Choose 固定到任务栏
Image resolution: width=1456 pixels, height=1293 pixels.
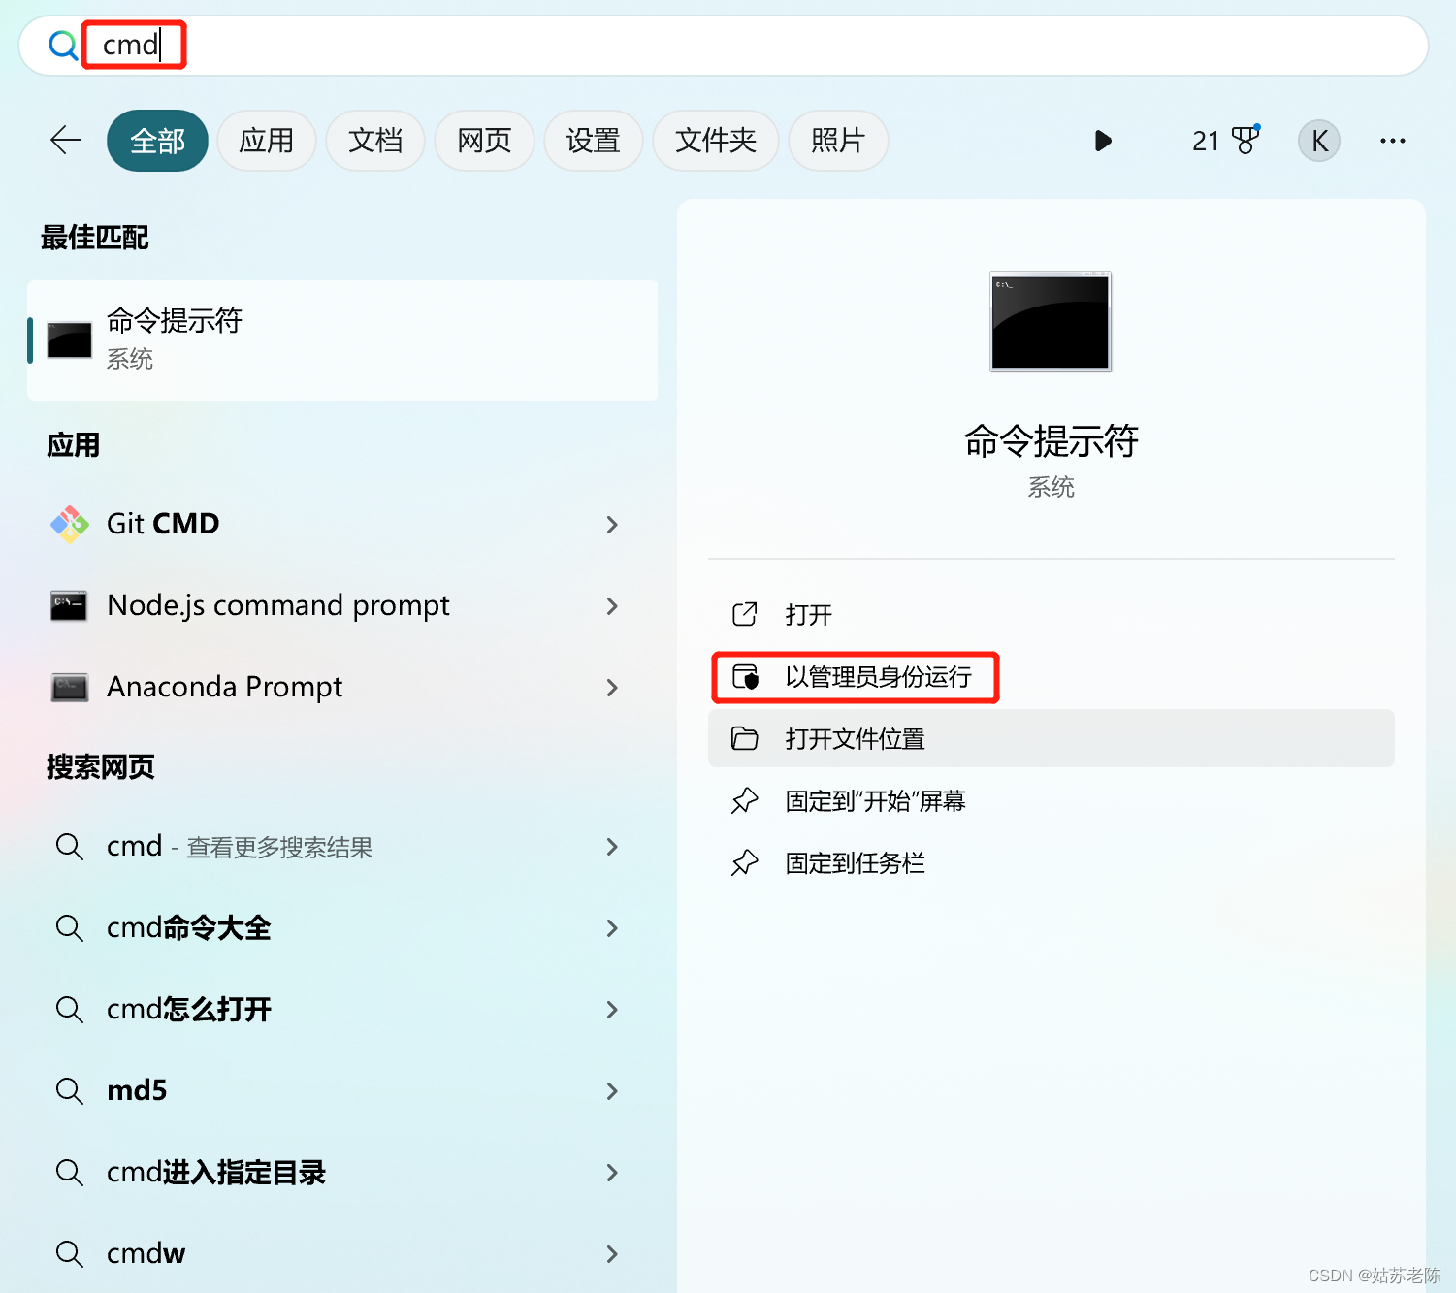point(1052,863)
